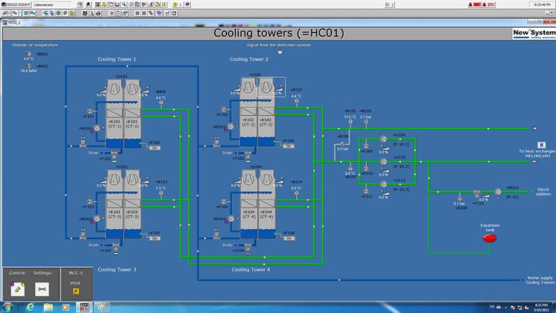Click the DESIGO INSIGHT button
The height and width of the screenshot is (313, 556).
click(x=16, y=5)
